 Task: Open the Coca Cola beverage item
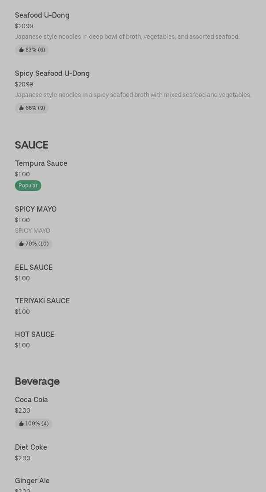coord(31,400)
